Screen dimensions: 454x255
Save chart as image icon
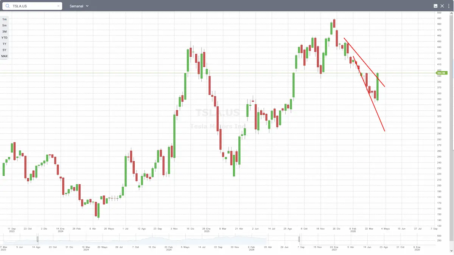(x=435, y=6)
